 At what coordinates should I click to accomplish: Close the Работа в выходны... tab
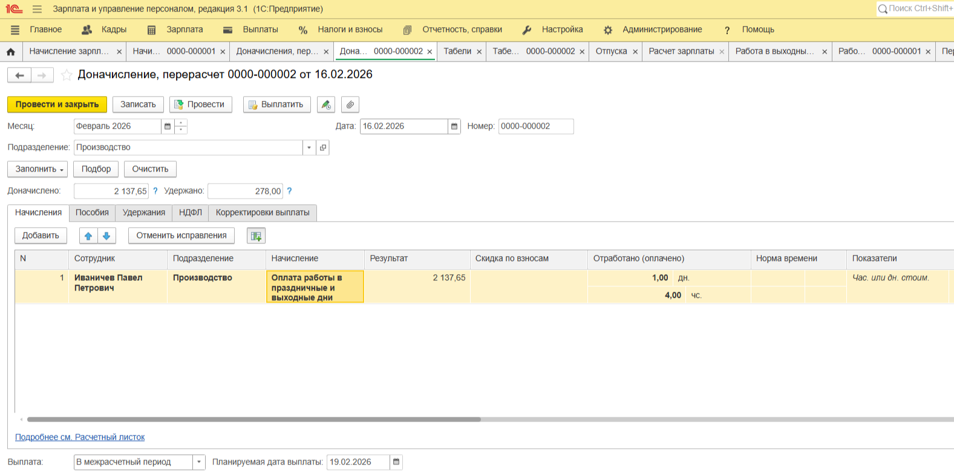(825, 52)
